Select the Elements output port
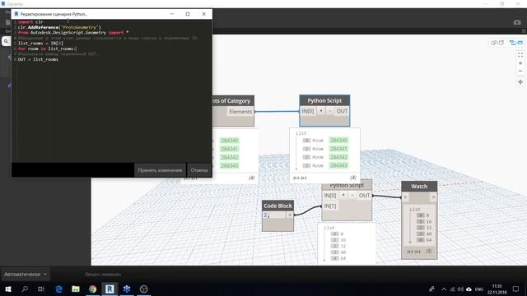Screen dimensions: 527x296 pos(240,112)
